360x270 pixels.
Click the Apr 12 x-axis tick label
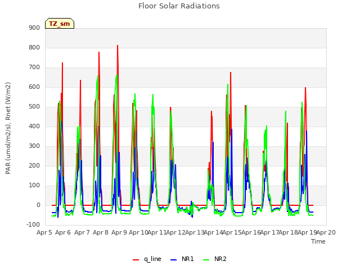click(x=176, y=232)
